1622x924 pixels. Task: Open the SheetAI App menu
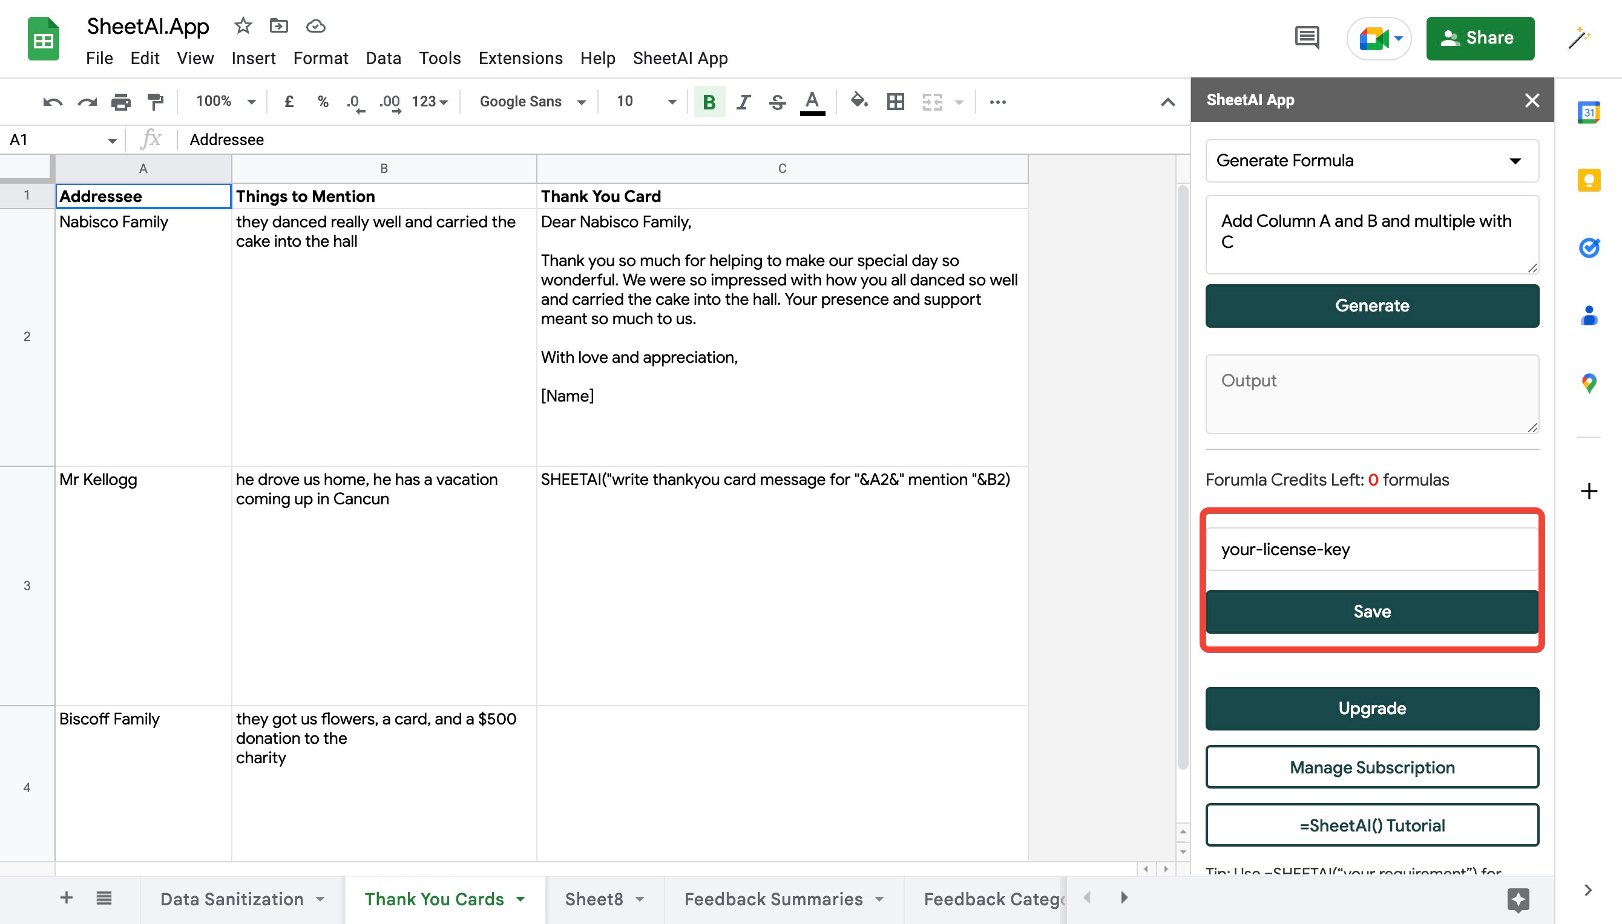coord(680,59)
